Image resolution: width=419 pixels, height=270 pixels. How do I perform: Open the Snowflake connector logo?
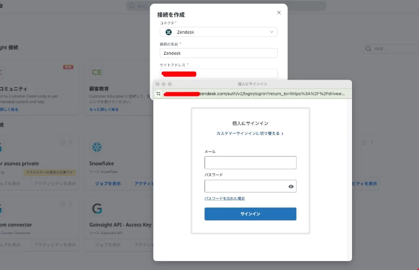click(x=97, y=147)
